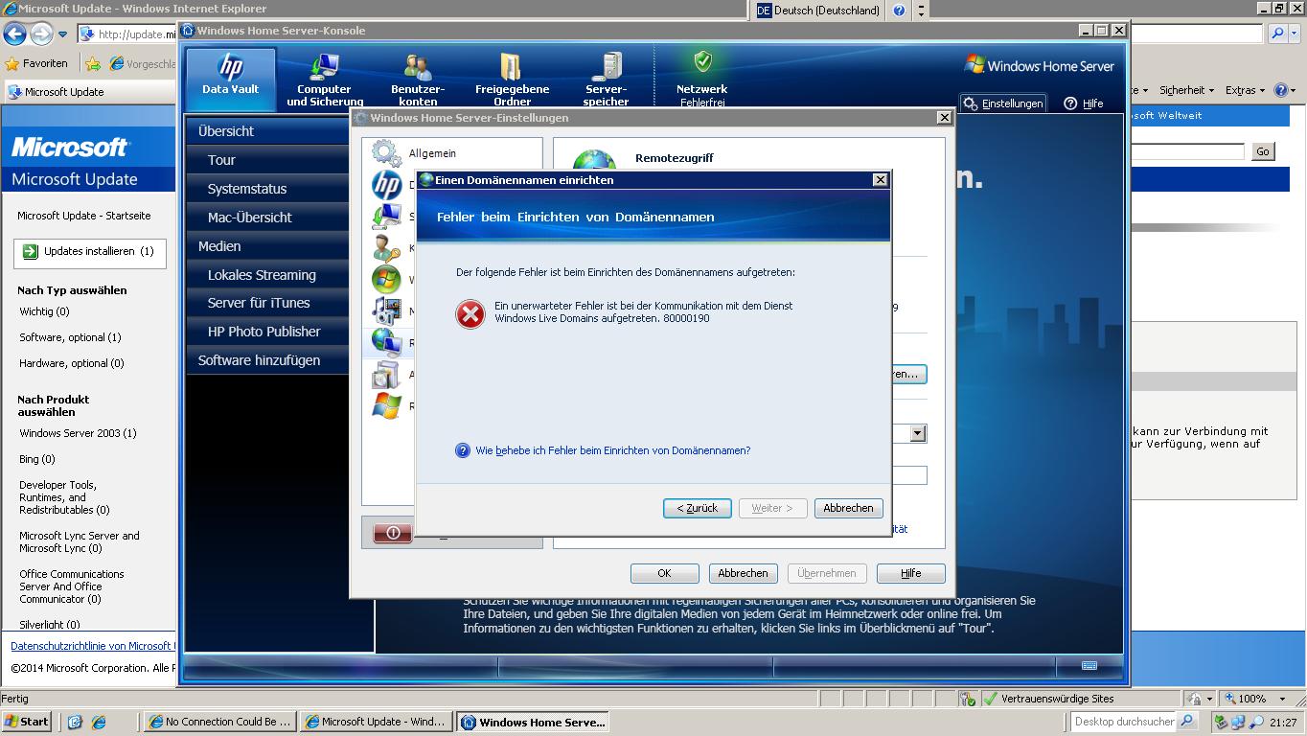Select Software, optional (1) update type
Image resolution: width=1307 pixels, height=736 pixels.
click(70, 337)
